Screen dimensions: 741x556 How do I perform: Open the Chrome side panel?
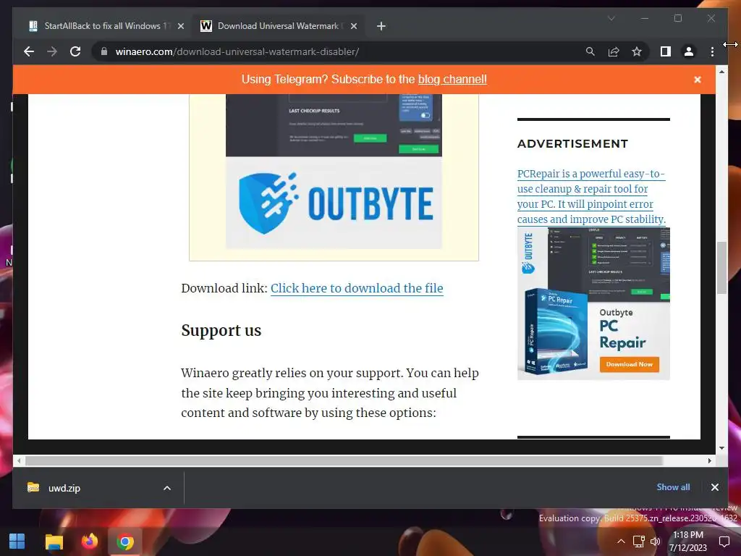666,51
